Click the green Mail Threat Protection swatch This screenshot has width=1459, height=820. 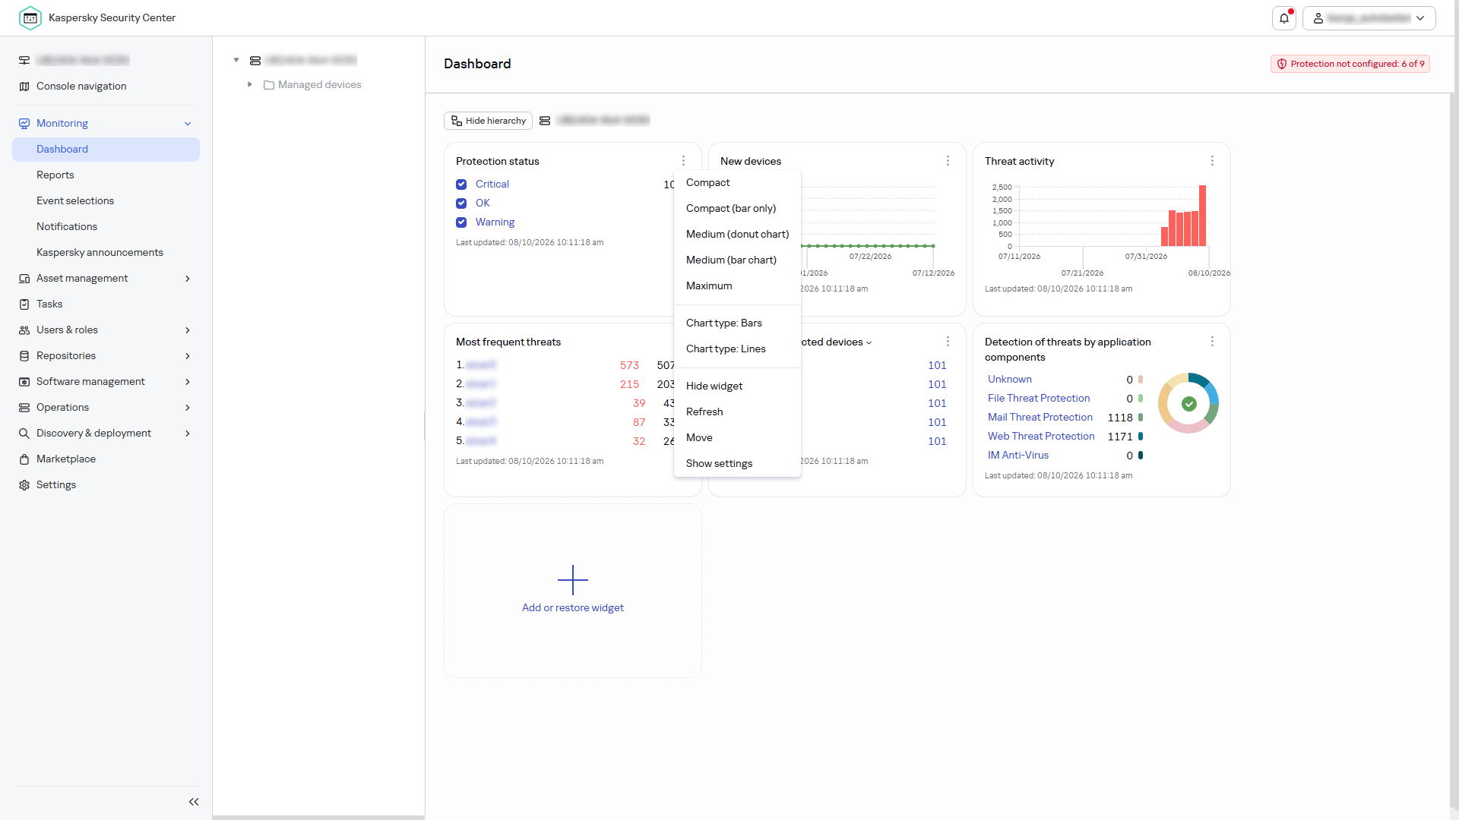(x=1141, y=418)
